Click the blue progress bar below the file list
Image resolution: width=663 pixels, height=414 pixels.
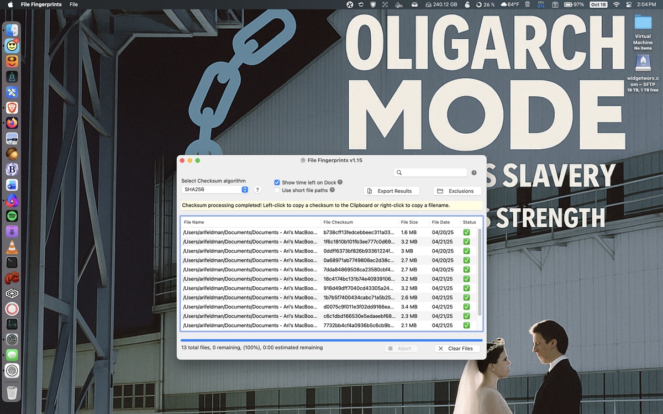coord(331,340)
